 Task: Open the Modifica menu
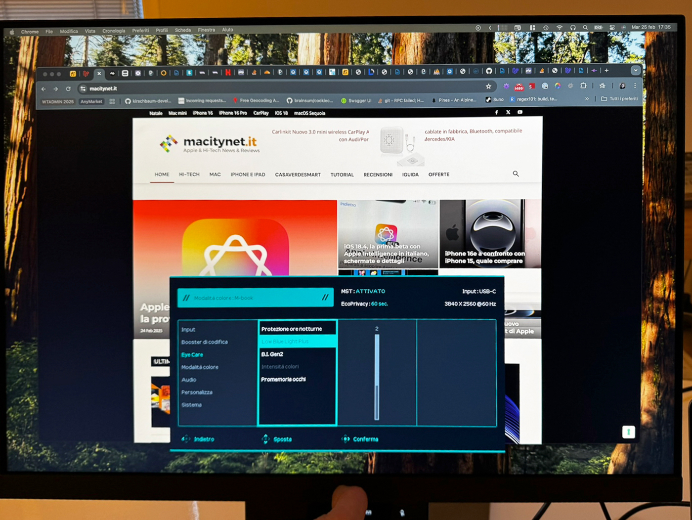point(69,31)
